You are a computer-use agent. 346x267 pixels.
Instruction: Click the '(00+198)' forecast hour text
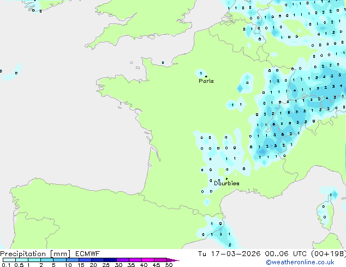pos(329,254)
